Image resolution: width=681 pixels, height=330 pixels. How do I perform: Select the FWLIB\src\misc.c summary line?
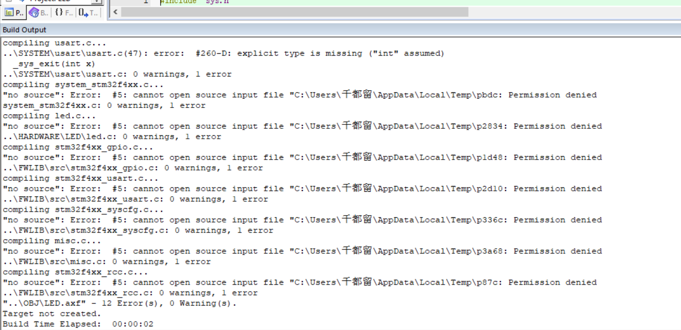[107, 261]
